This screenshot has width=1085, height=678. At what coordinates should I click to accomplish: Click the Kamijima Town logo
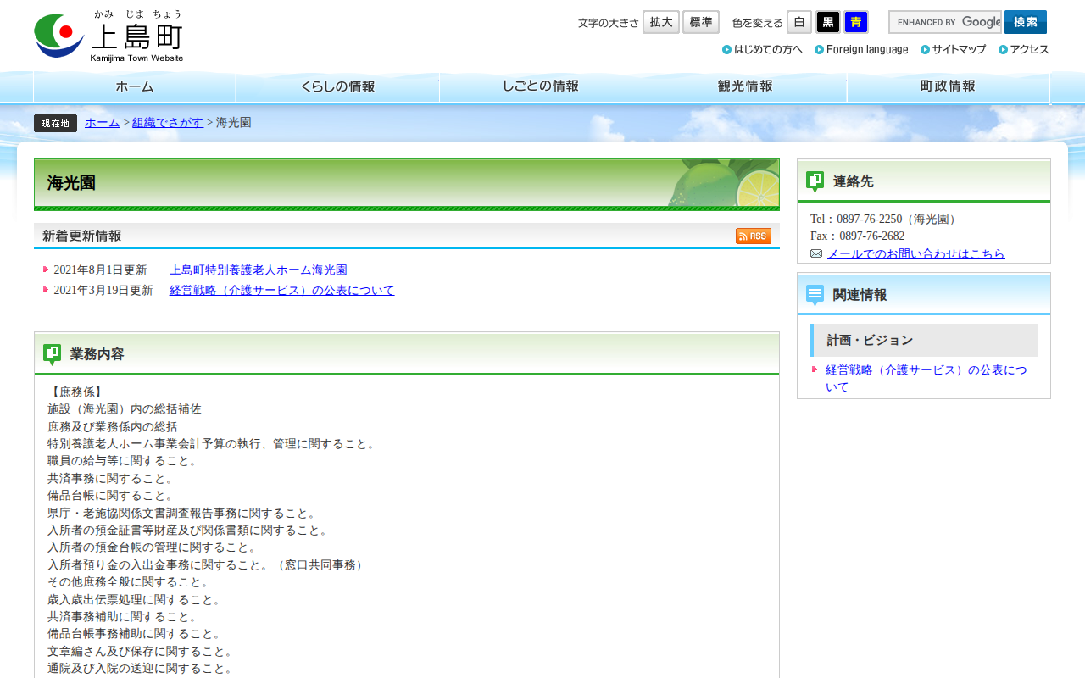click(x=108, y=36)
